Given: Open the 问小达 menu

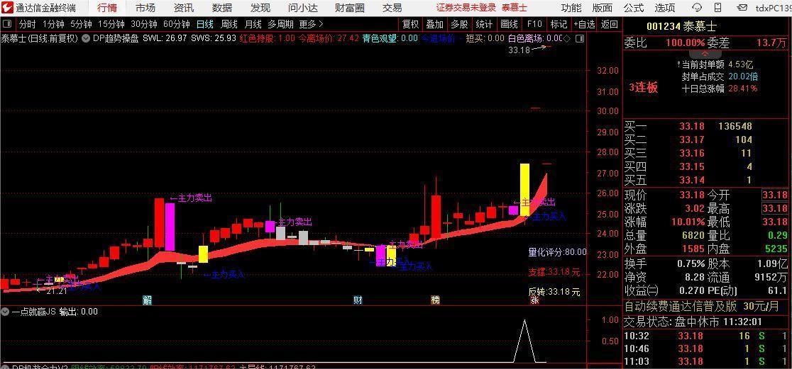Looking at the screenshot, I should pos(304,8).
